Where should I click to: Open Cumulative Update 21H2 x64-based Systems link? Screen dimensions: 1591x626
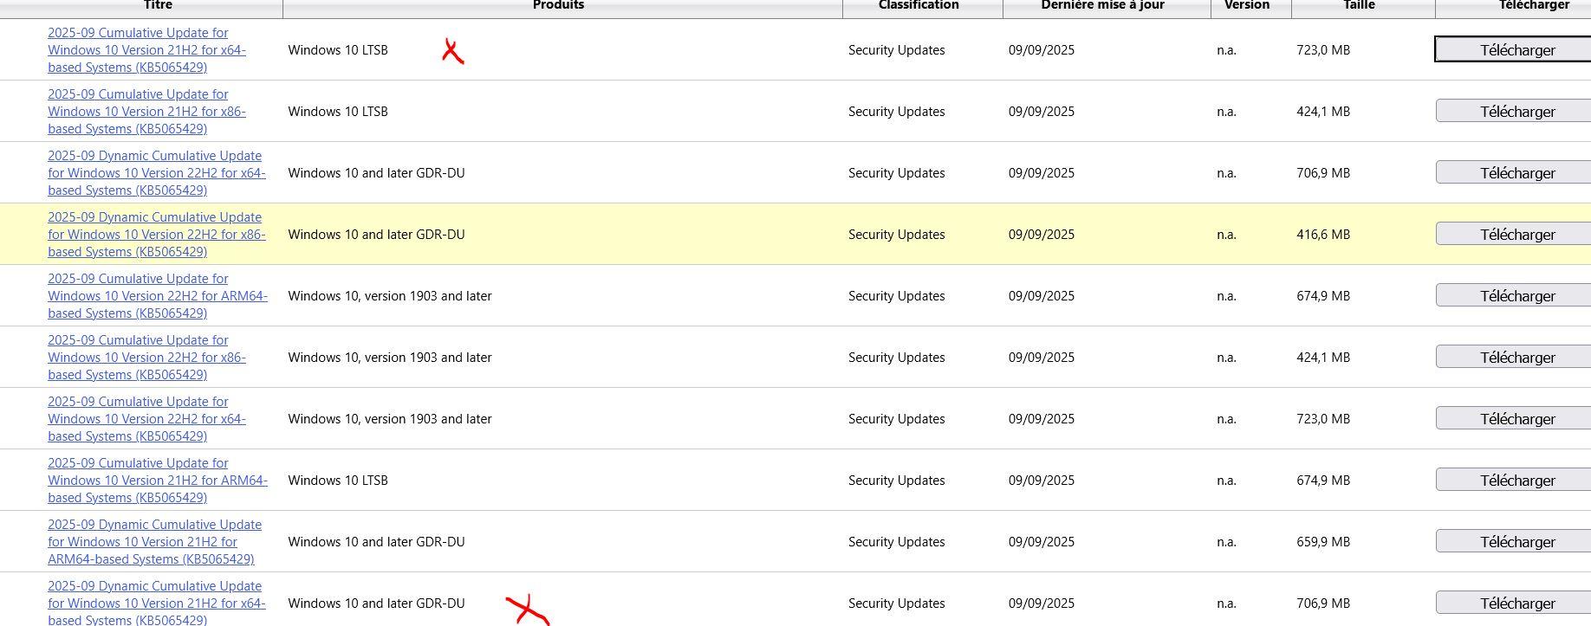[x=146, y=50]
